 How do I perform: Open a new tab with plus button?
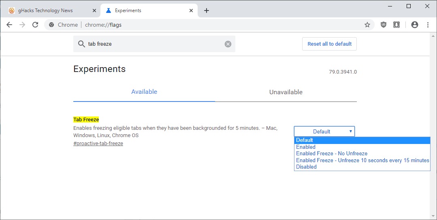(x=207, y=11)
